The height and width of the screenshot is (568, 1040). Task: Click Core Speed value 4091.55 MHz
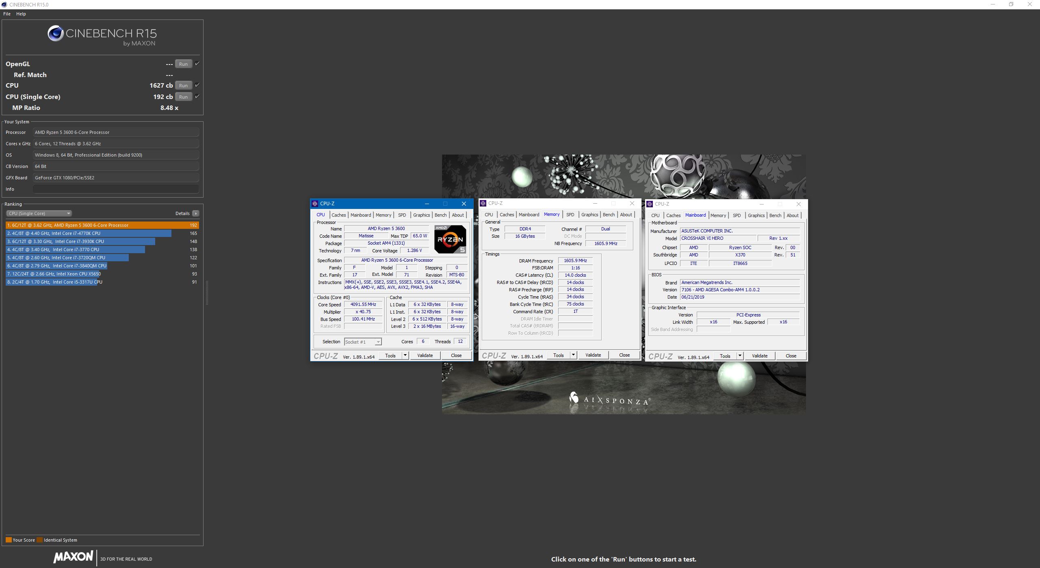(x=363, y=304)
